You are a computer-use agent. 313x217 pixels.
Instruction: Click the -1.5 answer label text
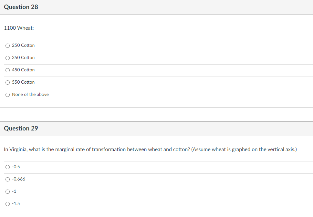pos(16,204)
